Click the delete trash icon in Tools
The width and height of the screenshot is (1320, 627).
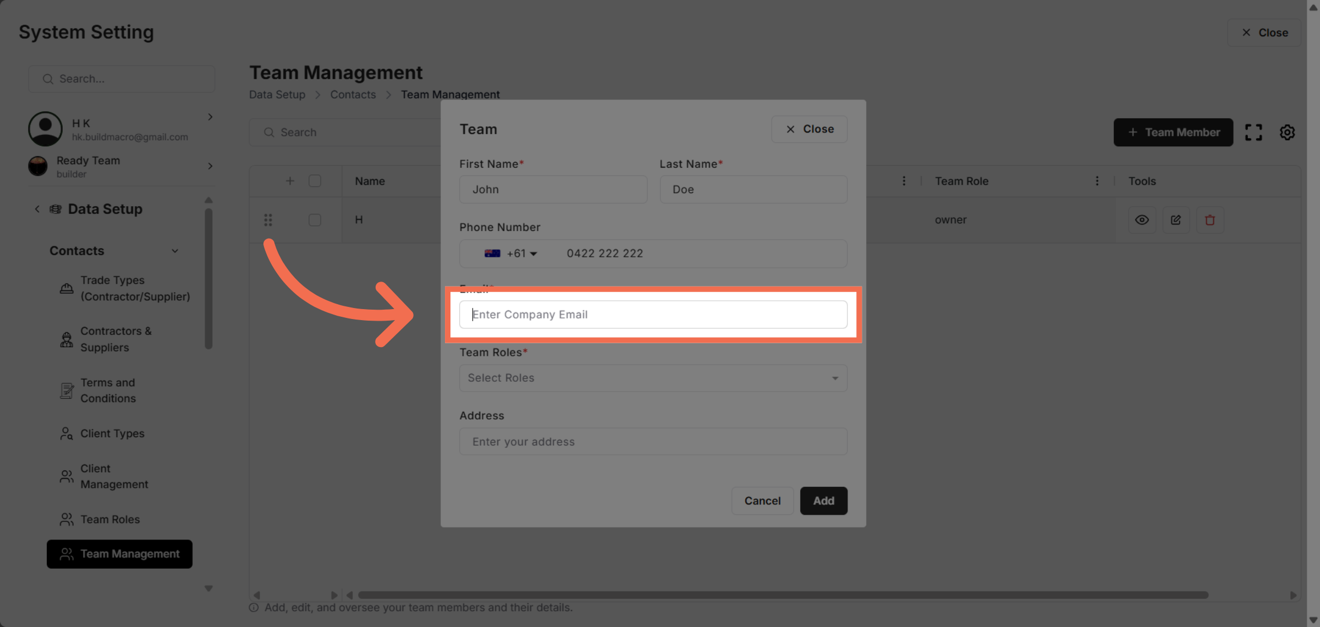point(1209,220)
